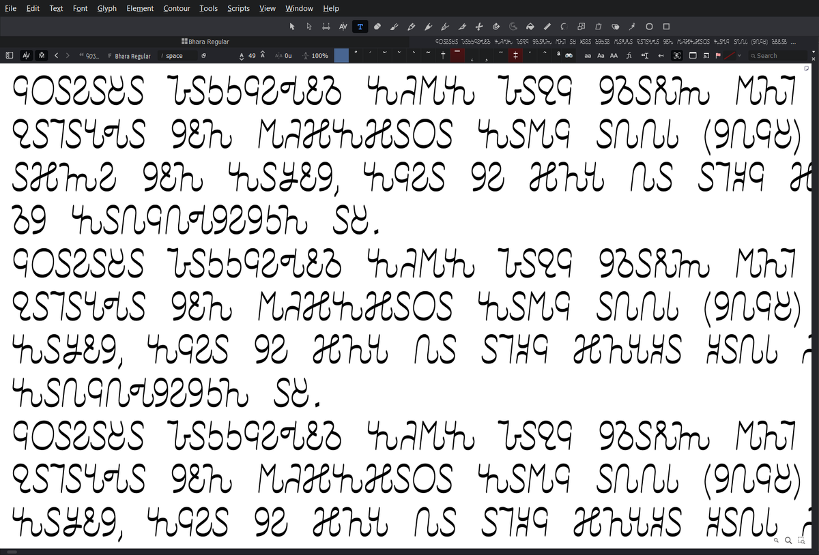Click the cast screen icon next to the flag
The image size is (819, 555).
(x=706, y=55)
